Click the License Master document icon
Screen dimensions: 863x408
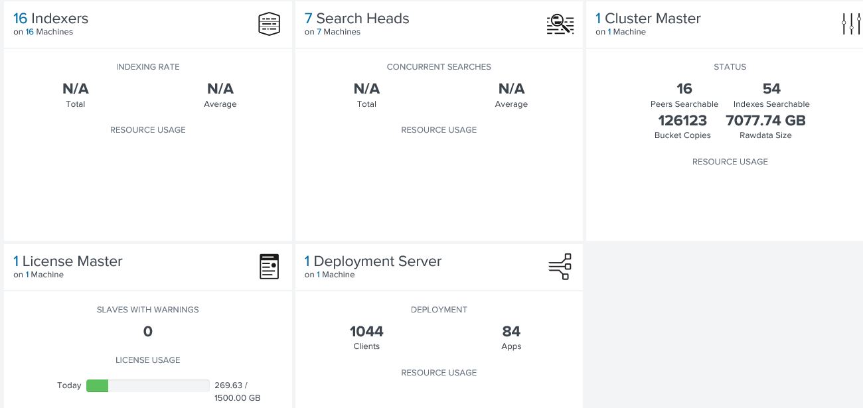click(x=268, y=266)
